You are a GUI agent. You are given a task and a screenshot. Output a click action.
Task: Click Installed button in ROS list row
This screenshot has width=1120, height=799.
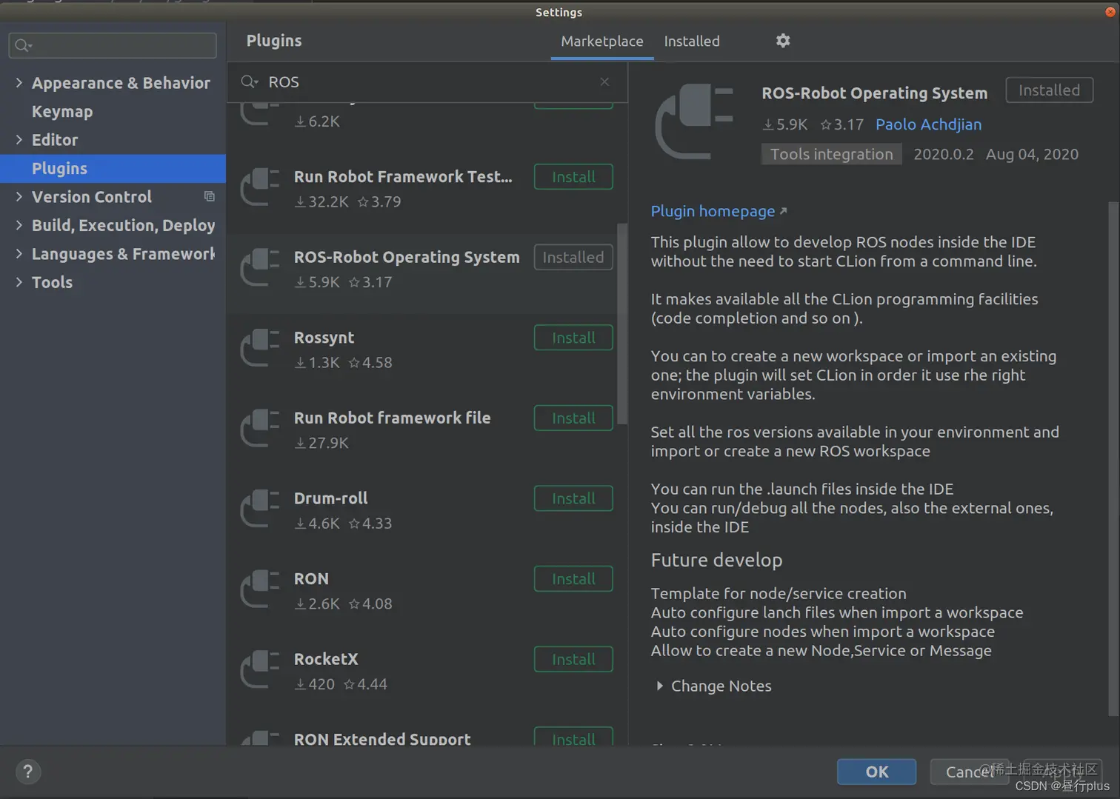(x=573, y=257)
